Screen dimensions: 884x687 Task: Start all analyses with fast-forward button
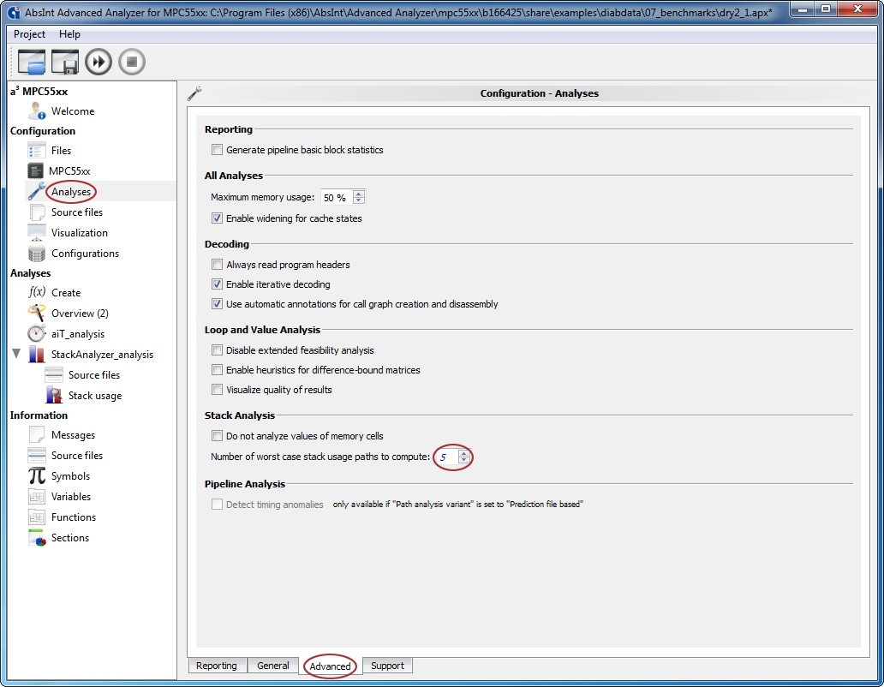pos(99,62)
